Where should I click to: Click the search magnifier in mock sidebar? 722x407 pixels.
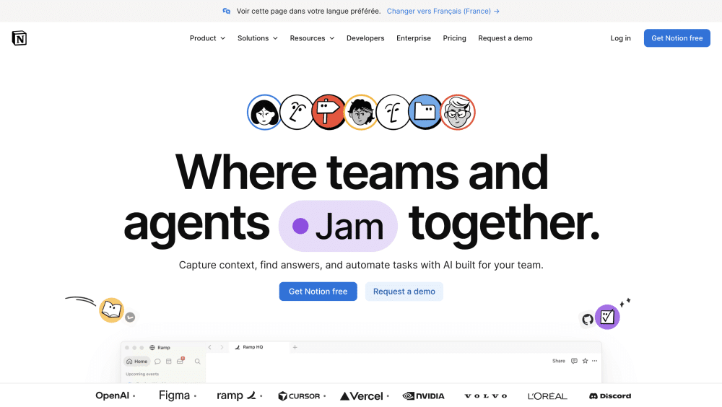[x=198, y=362]
